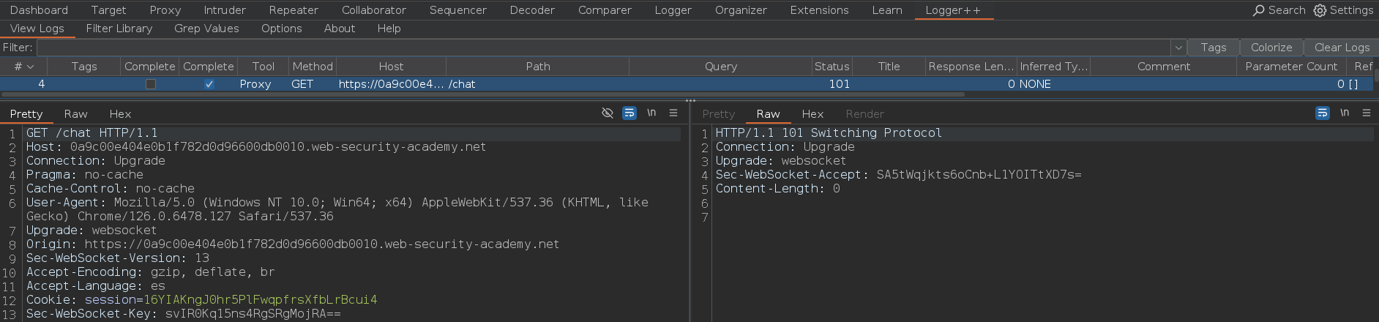1379x322 pixels.
Task: Click inside the Filter input field
Action: pos(603,48)
